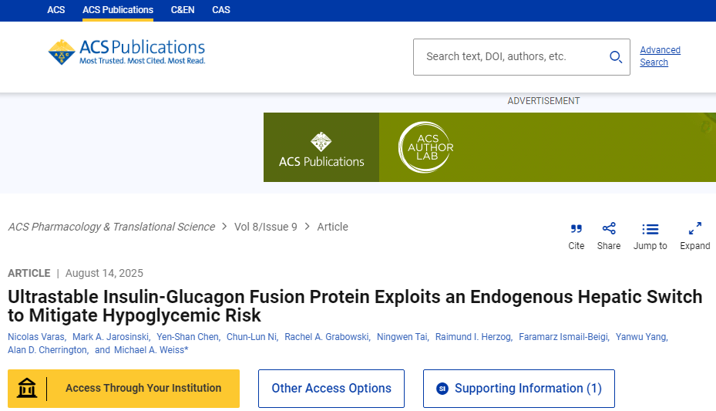
Task: Open the Cite quotation icon
Action: click(576, 229)
